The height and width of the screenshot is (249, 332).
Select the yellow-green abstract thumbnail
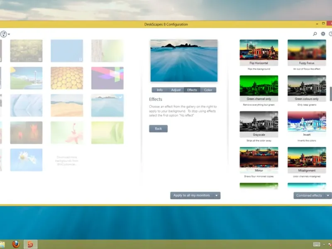tap(107, 133)
